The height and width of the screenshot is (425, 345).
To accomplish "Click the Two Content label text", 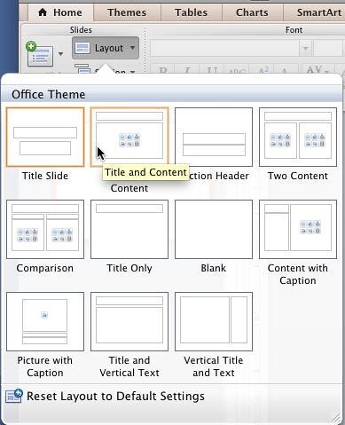I will click(x=298, y=176).
